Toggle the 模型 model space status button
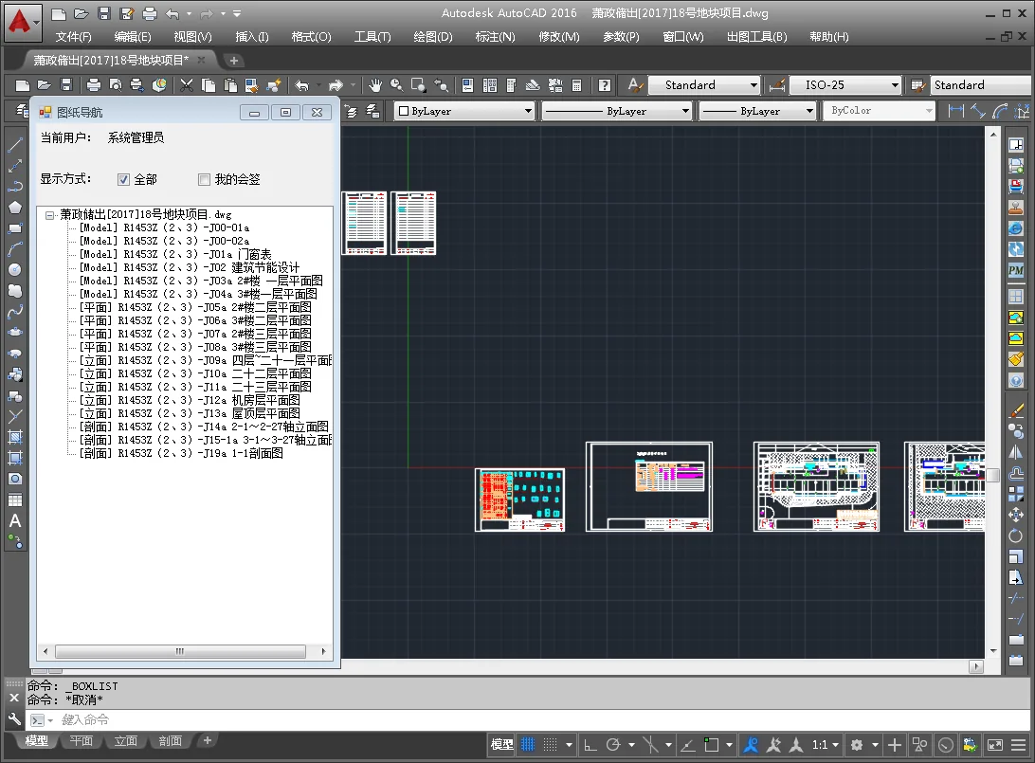The image size is (1035, 763). pos(501,745)
